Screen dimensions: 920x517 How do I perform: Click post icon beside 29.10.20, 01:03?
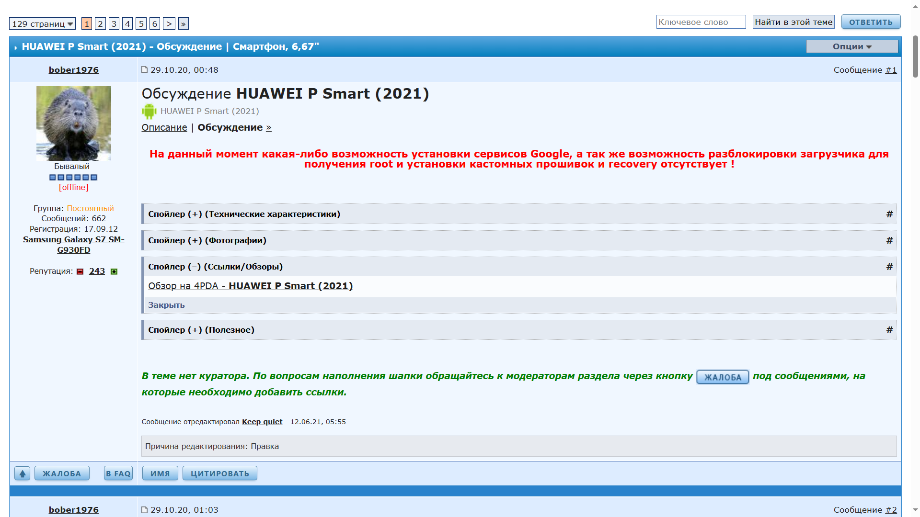(x=144, y=509)
